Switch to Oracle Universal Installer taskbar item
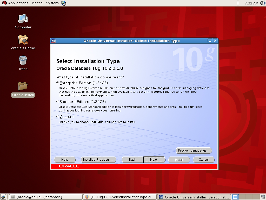Screen dimensions: 266x200 tap(194, 197)
